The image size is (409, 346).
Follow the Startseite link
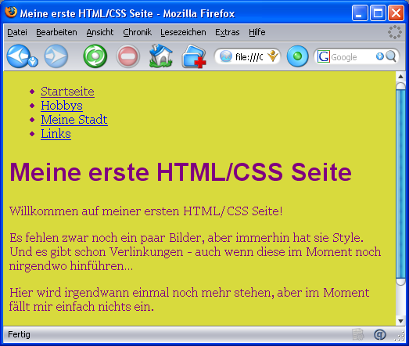pyautogui.click(x=67, y=92)
